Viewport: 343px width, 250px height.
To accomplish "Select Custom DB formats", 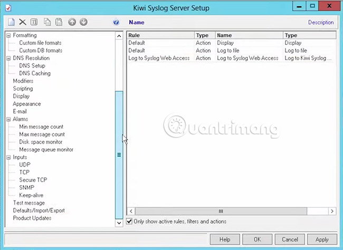I will point(41,51).
